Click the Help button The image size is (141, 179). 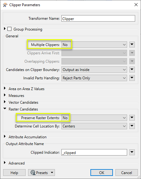[x=14, y=173]
